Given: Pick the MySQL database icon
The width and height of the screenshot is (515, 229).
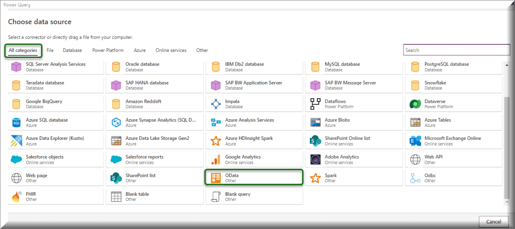Looking at the screenshot, I should (x=315, y=67).
